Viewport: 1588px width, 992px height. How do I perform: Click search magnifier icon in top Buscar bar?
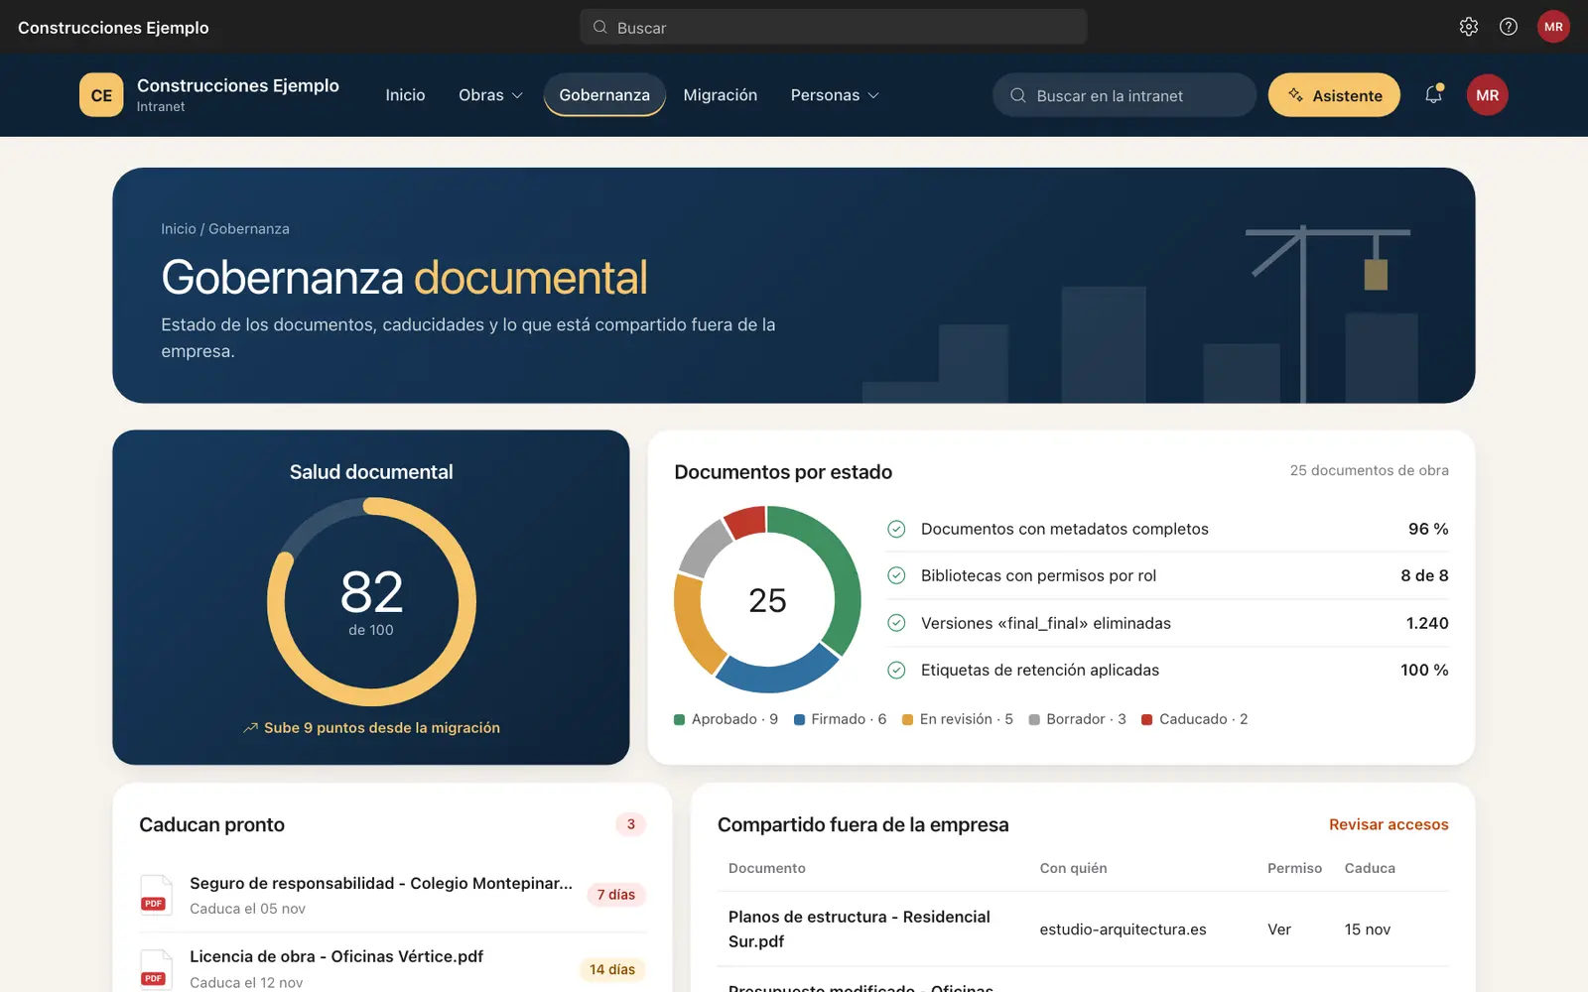pos(600,27)
